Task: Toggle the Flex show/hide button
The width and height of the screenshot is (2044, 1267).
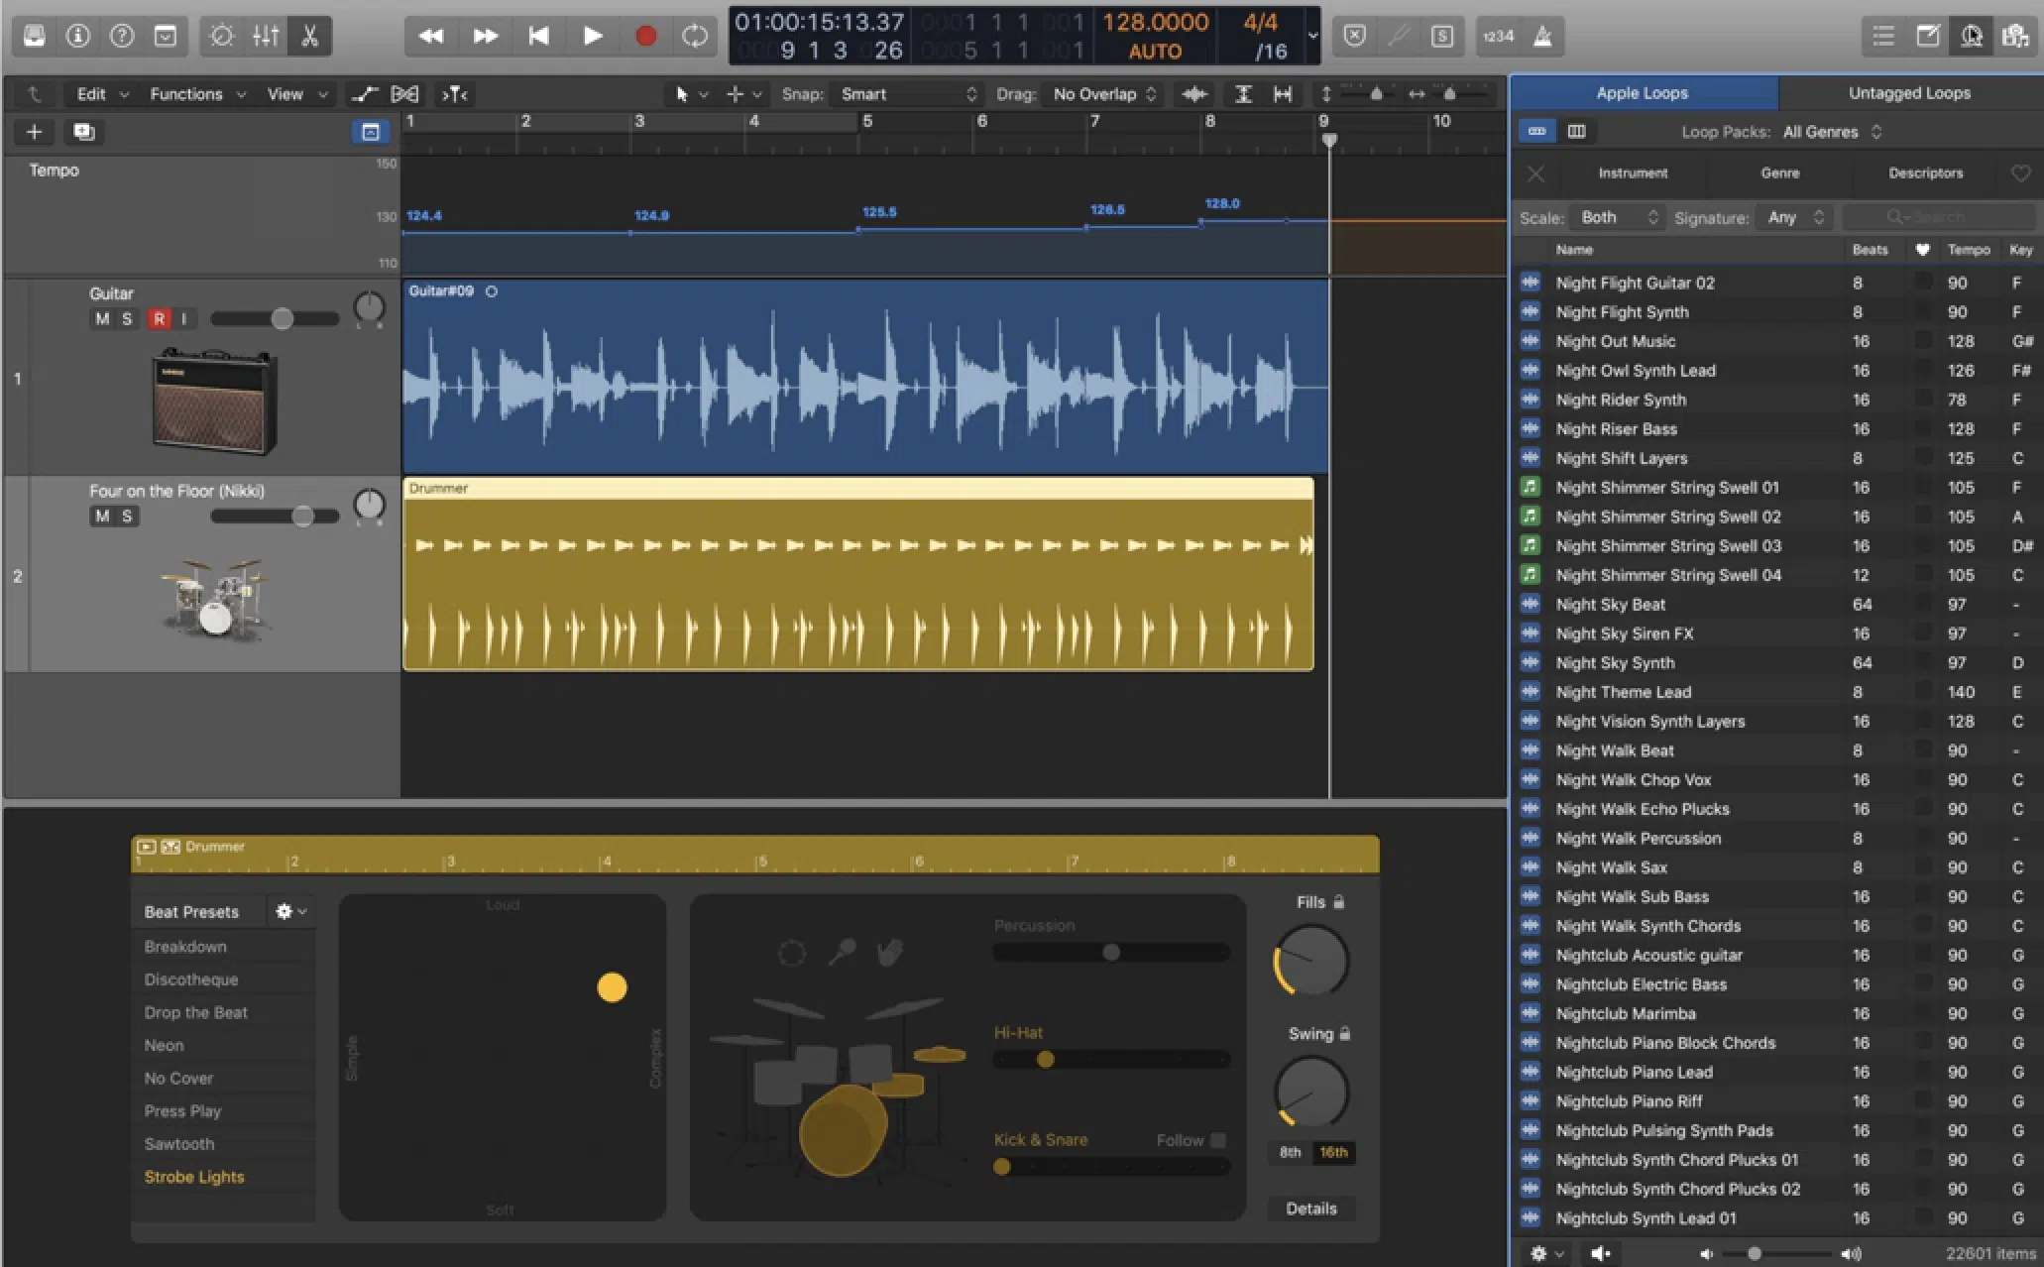Action: (404, 94)
